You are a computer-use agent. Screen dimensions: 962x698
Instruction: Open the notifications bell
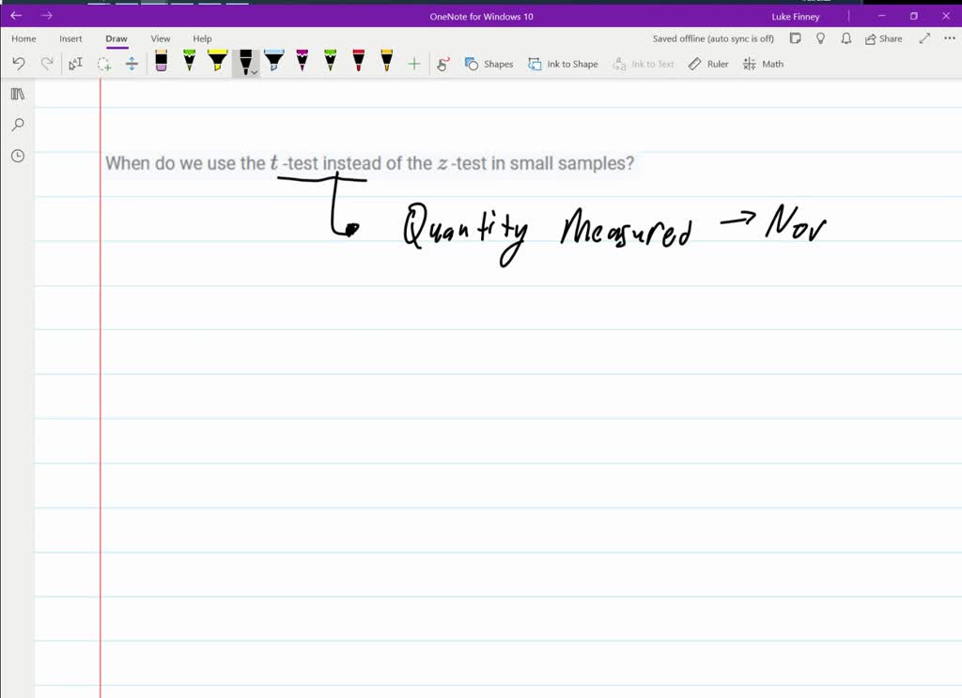tap(846, 38)
